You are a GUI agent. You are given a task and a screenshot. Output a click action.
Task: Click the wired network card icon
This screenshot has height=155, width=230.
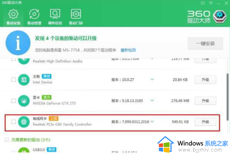pyautogui.click(x=24, y=122)
